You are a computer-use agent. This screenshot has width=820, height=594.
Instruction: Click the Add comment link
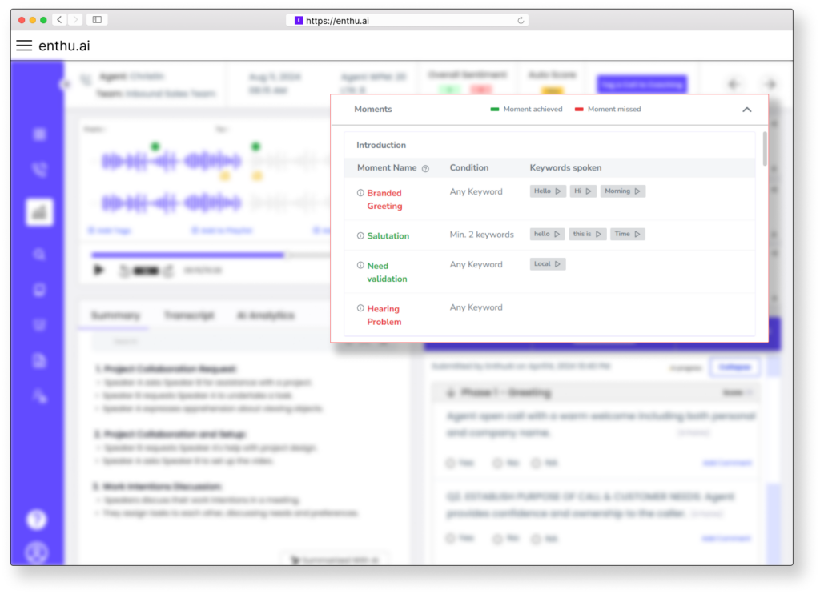pos(727,463)
